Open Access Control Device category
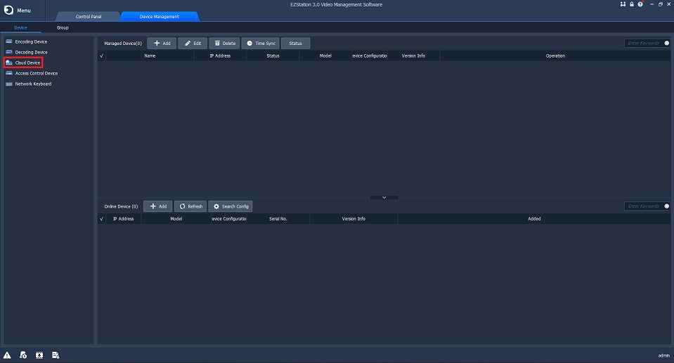The image size is (674, 363). (x=36, y=73)
